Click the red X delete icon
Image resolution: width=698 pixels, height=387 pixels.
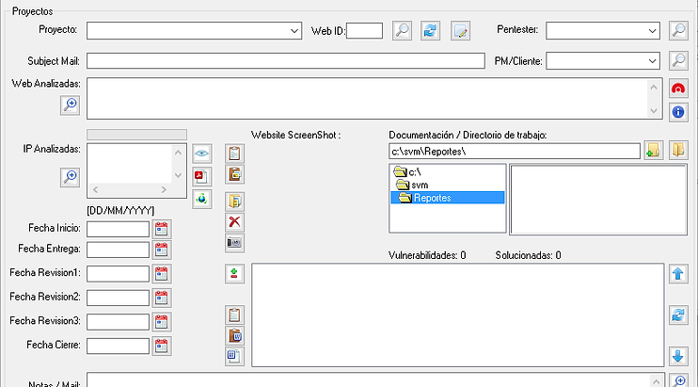click(234, 222)
